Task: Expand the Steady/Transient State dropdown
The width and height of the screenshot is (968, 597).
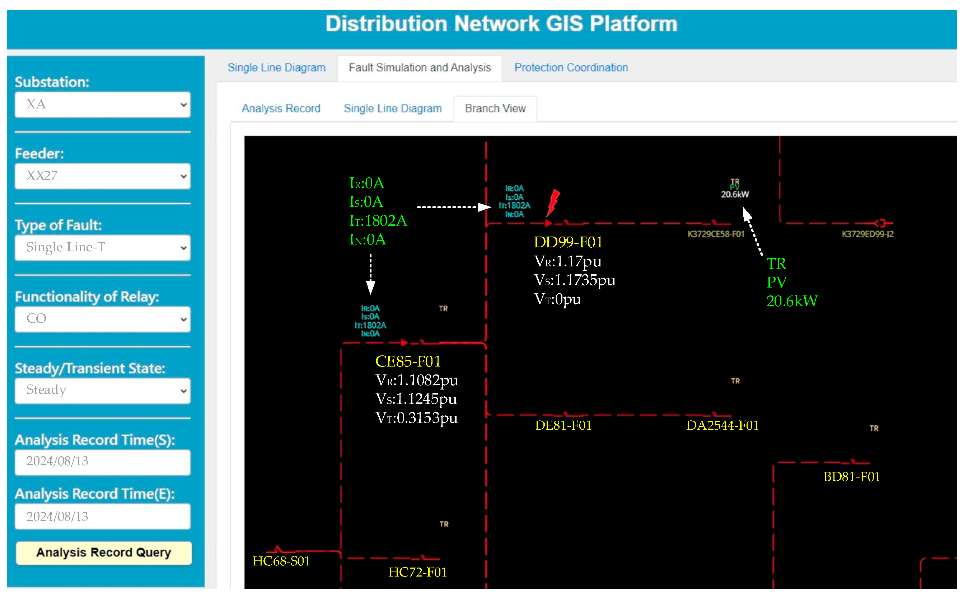Action: 103,391
